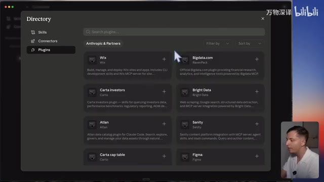324x182 pixels.
Task: Click the Atlan plugin logo icon
Action: click(x=92, y=124)
